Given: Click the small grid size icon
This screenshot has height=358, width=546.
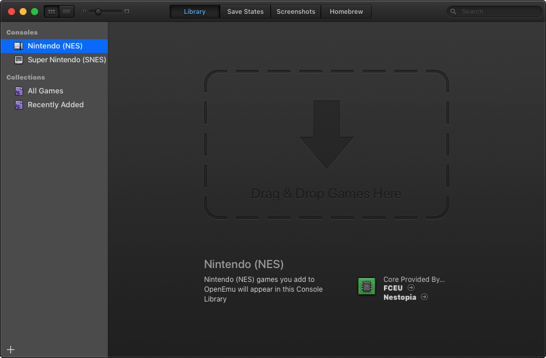Looking at the screenshot, I should (x=84, y=12).
